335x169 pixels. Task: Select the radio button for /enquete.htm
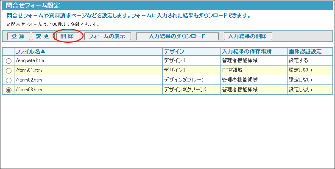(x=8, y=61)
